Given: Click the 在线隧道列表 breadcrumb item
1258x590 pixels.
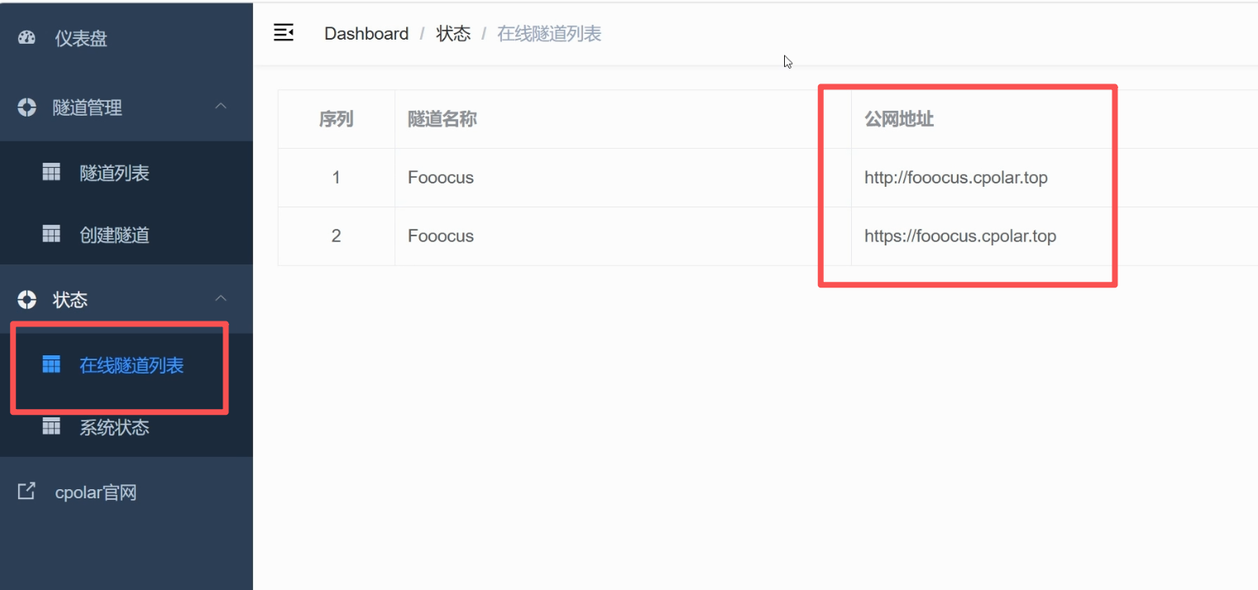Looking at the screenshot, I should pos(549,34).
